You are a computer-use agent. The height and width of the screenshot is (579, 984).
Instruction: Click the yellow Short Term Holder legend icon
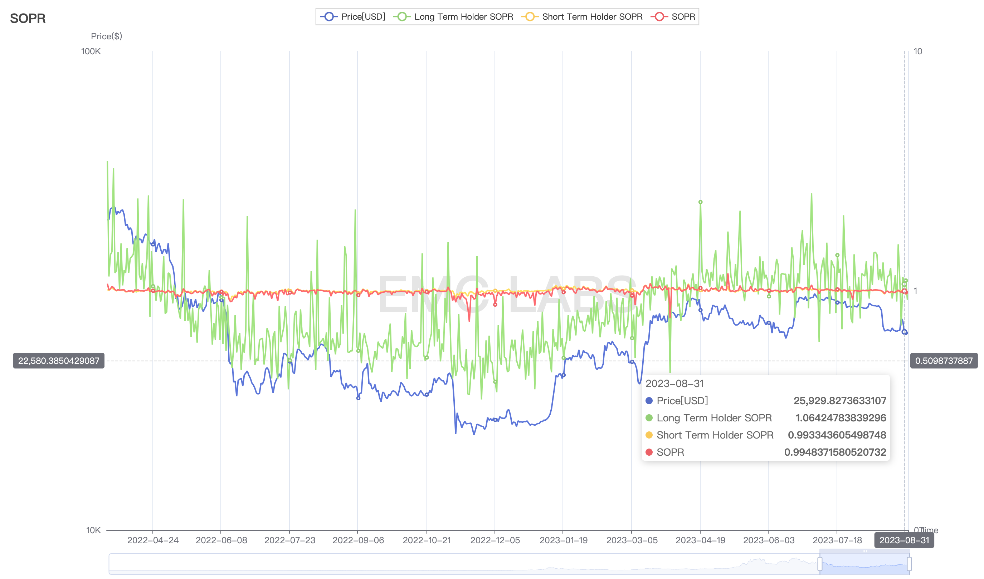coord(530,17)
